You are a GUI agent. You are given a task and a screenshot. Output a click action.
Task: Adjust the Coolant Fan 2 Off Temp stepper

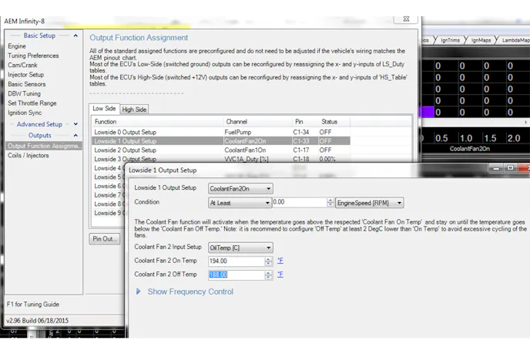[x=269, y=275]
